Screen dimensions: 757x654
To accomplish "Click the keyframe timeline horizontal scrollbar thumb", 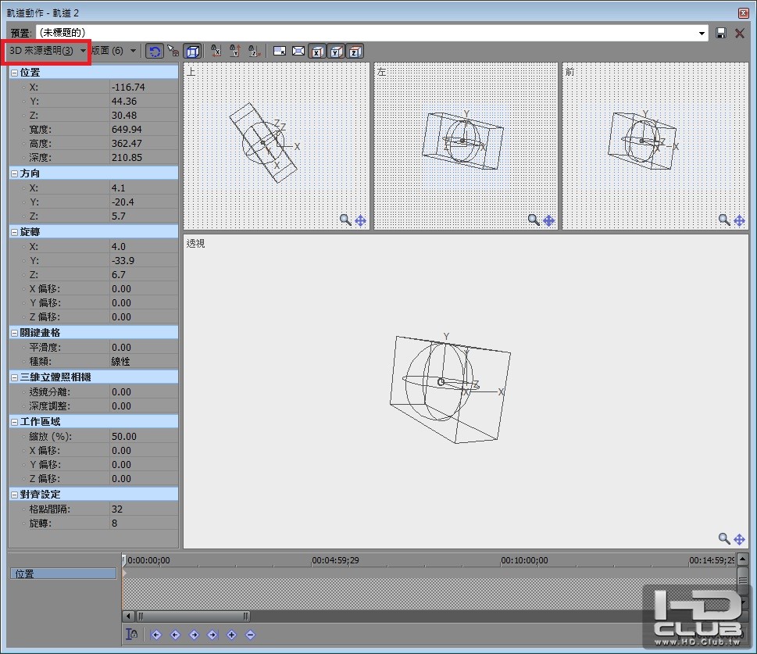I will point(193,616).
